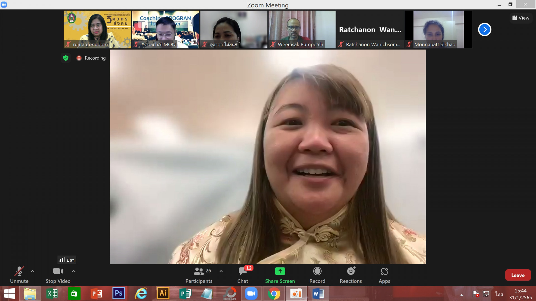
Task: Select #CoachALMON video thumbnail
Action: click(166, 30)
